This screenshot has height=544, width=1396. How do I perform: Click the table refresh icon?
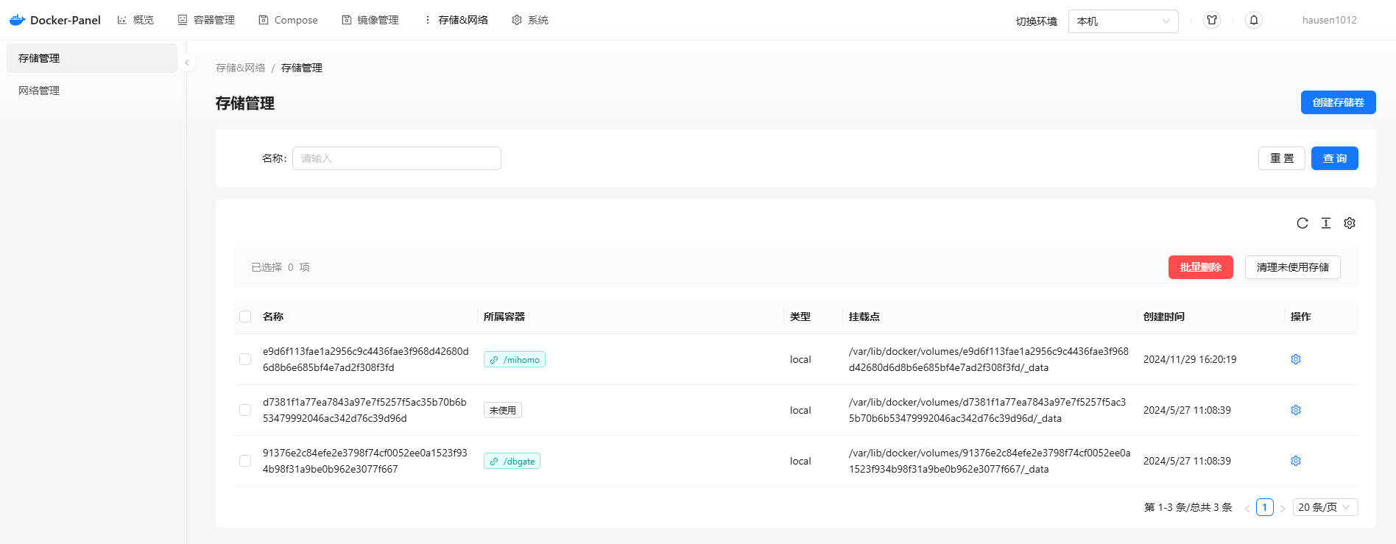click(x=1302, y=223)
